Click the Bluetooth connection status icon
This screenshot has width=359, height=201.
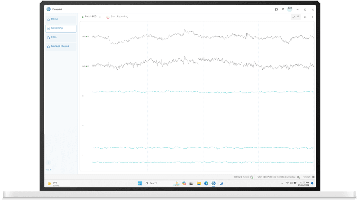coord(299,177)
